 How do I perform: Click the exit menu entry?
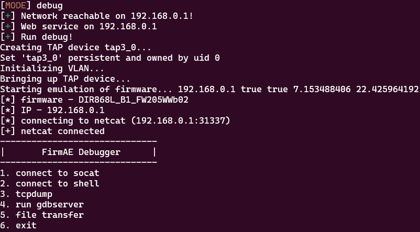18,225
